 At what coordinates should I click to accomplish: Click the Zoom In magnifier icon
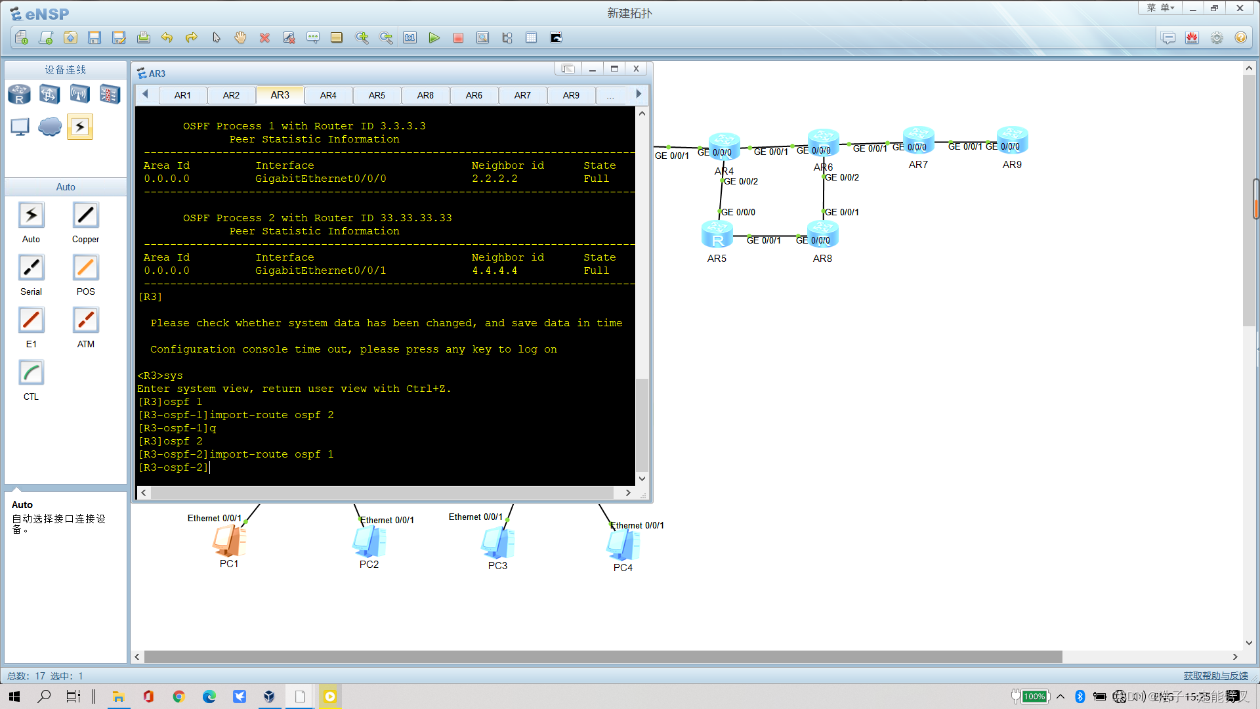(x=362, y=38)
